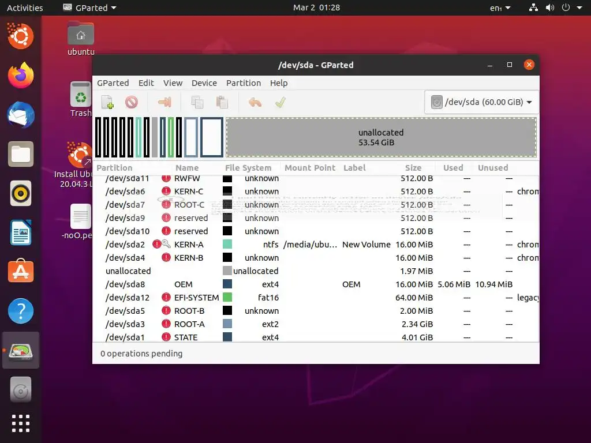
Task: Click the 10.94 MiB unused value
Action: pos(494,284)
